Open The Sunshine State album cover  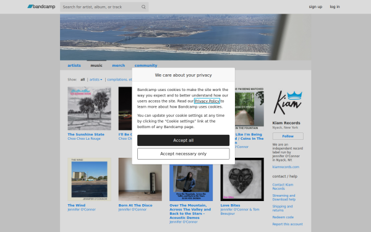(x=89, y=108)
